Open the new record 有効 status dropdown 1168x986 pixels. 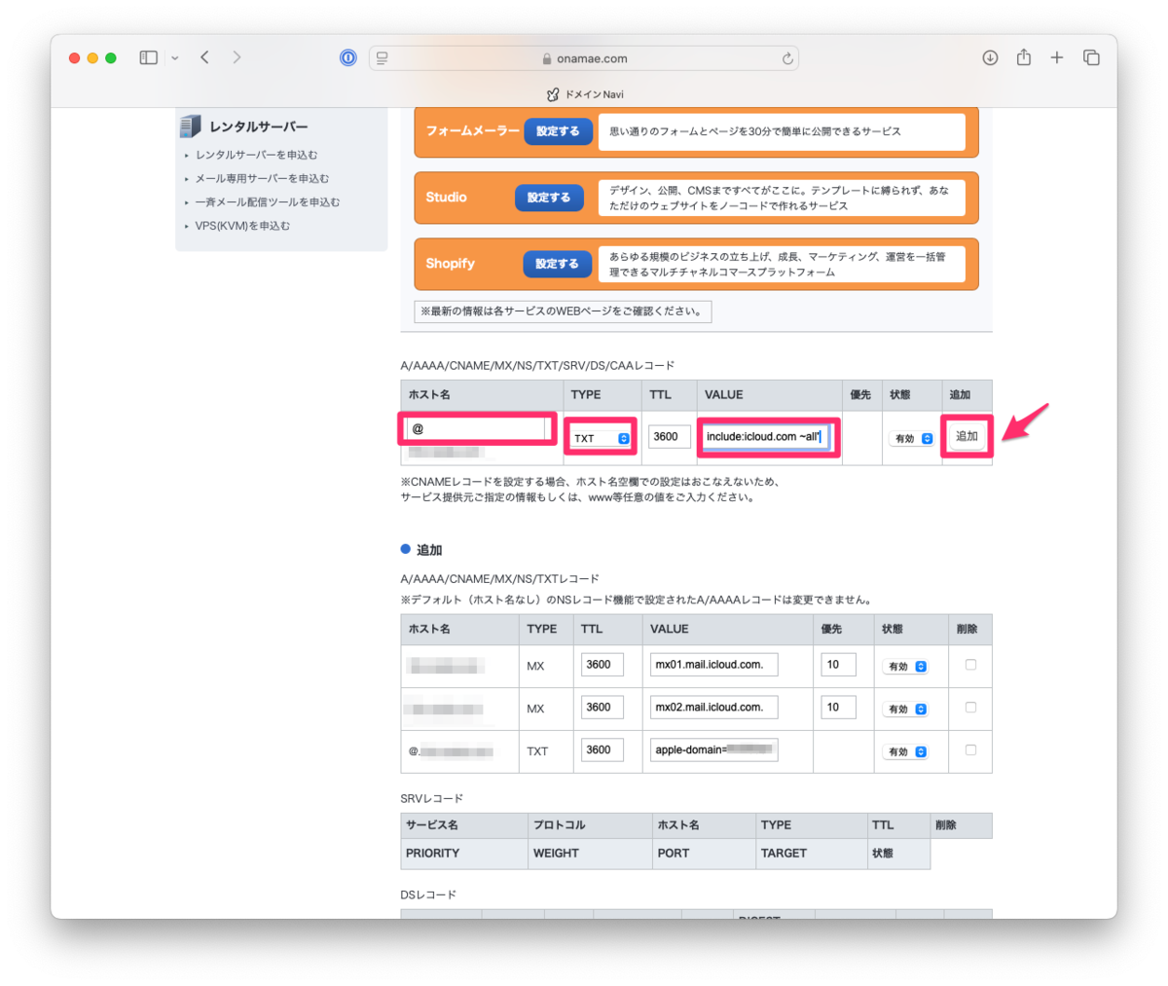[913, 439]
